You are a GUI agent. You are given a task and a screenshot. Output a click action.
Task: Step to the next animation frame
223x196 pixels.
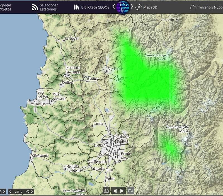tap(122, 191)
